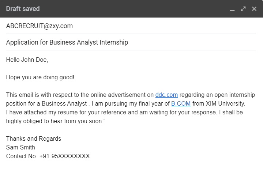Click the empty area below the signature
This screenshot has height=190, width=263.
click(131, 174)
